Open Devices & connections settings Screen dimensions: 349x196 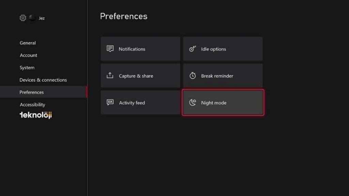tap(43, 80)
